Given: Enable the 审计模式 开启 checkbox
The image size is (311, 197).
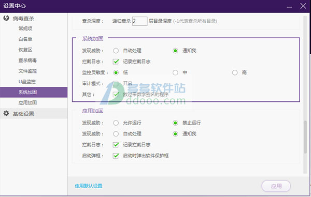Looking at the screenshot, I should pyautogui.click(x=116, y=83).
